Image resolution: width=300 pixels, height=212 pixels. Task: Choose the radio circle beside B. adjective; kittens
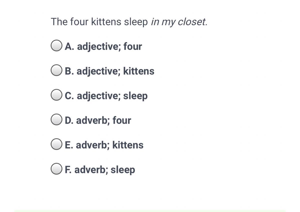tap(56, 70)
